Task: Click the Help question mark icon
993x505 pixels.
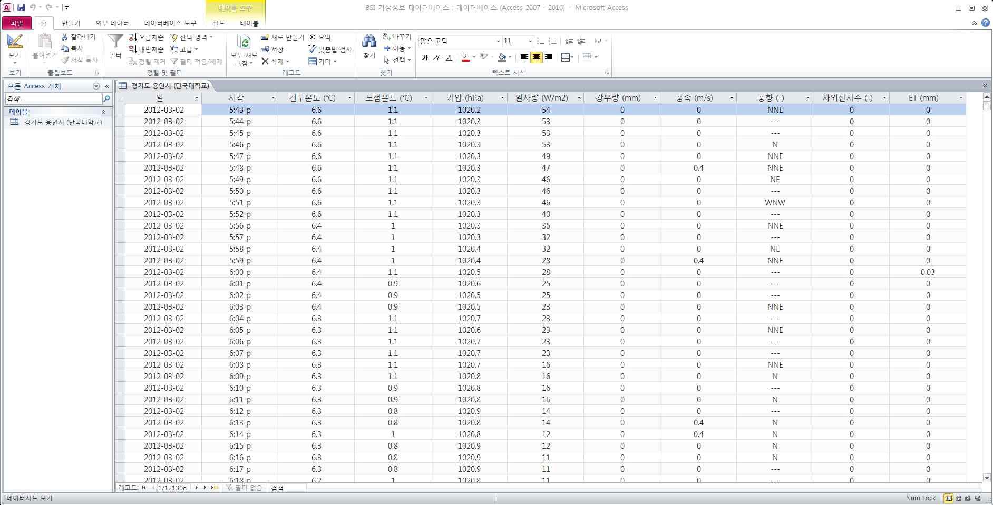Action: [986, 23]
